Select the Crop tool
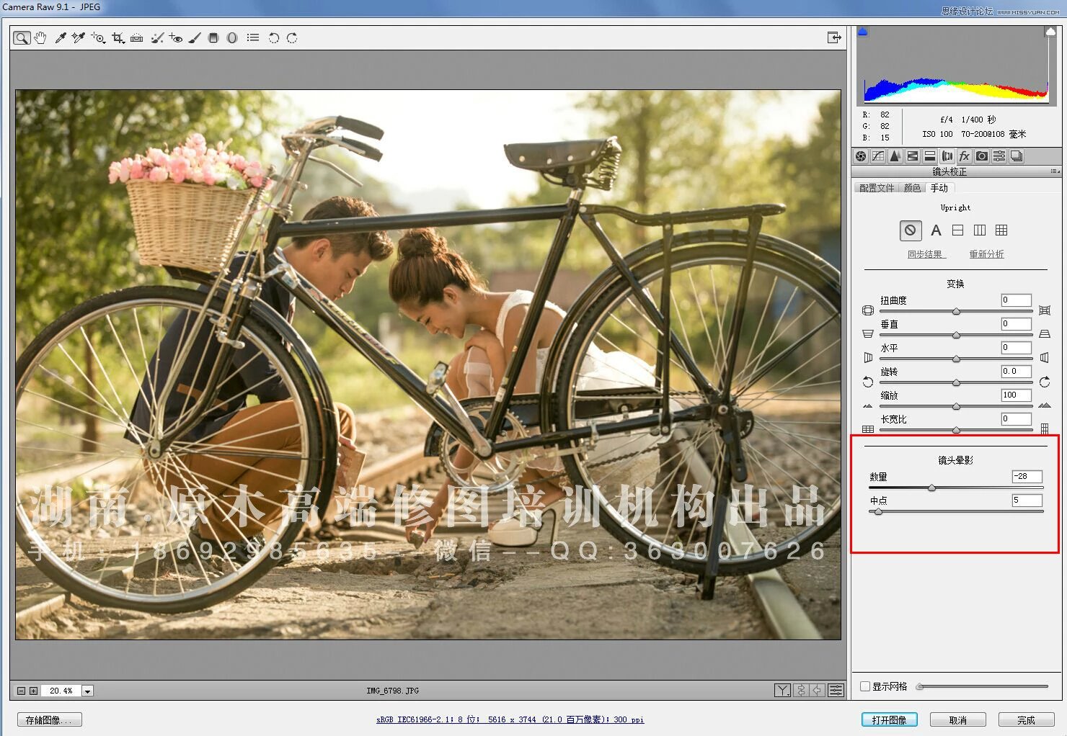This screenshot has width=1067, height=736. [x=118, y=38]
